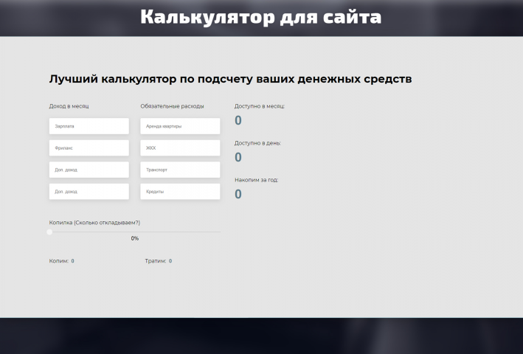Click the value under Доступно в день
The width and height of the screenshot is (523, 354).
click(238, 157)
